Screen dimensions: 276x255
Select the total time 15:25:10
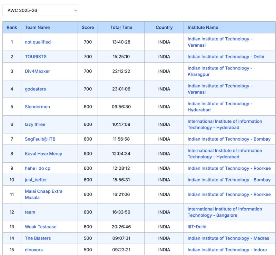click(x=121, y=57)
